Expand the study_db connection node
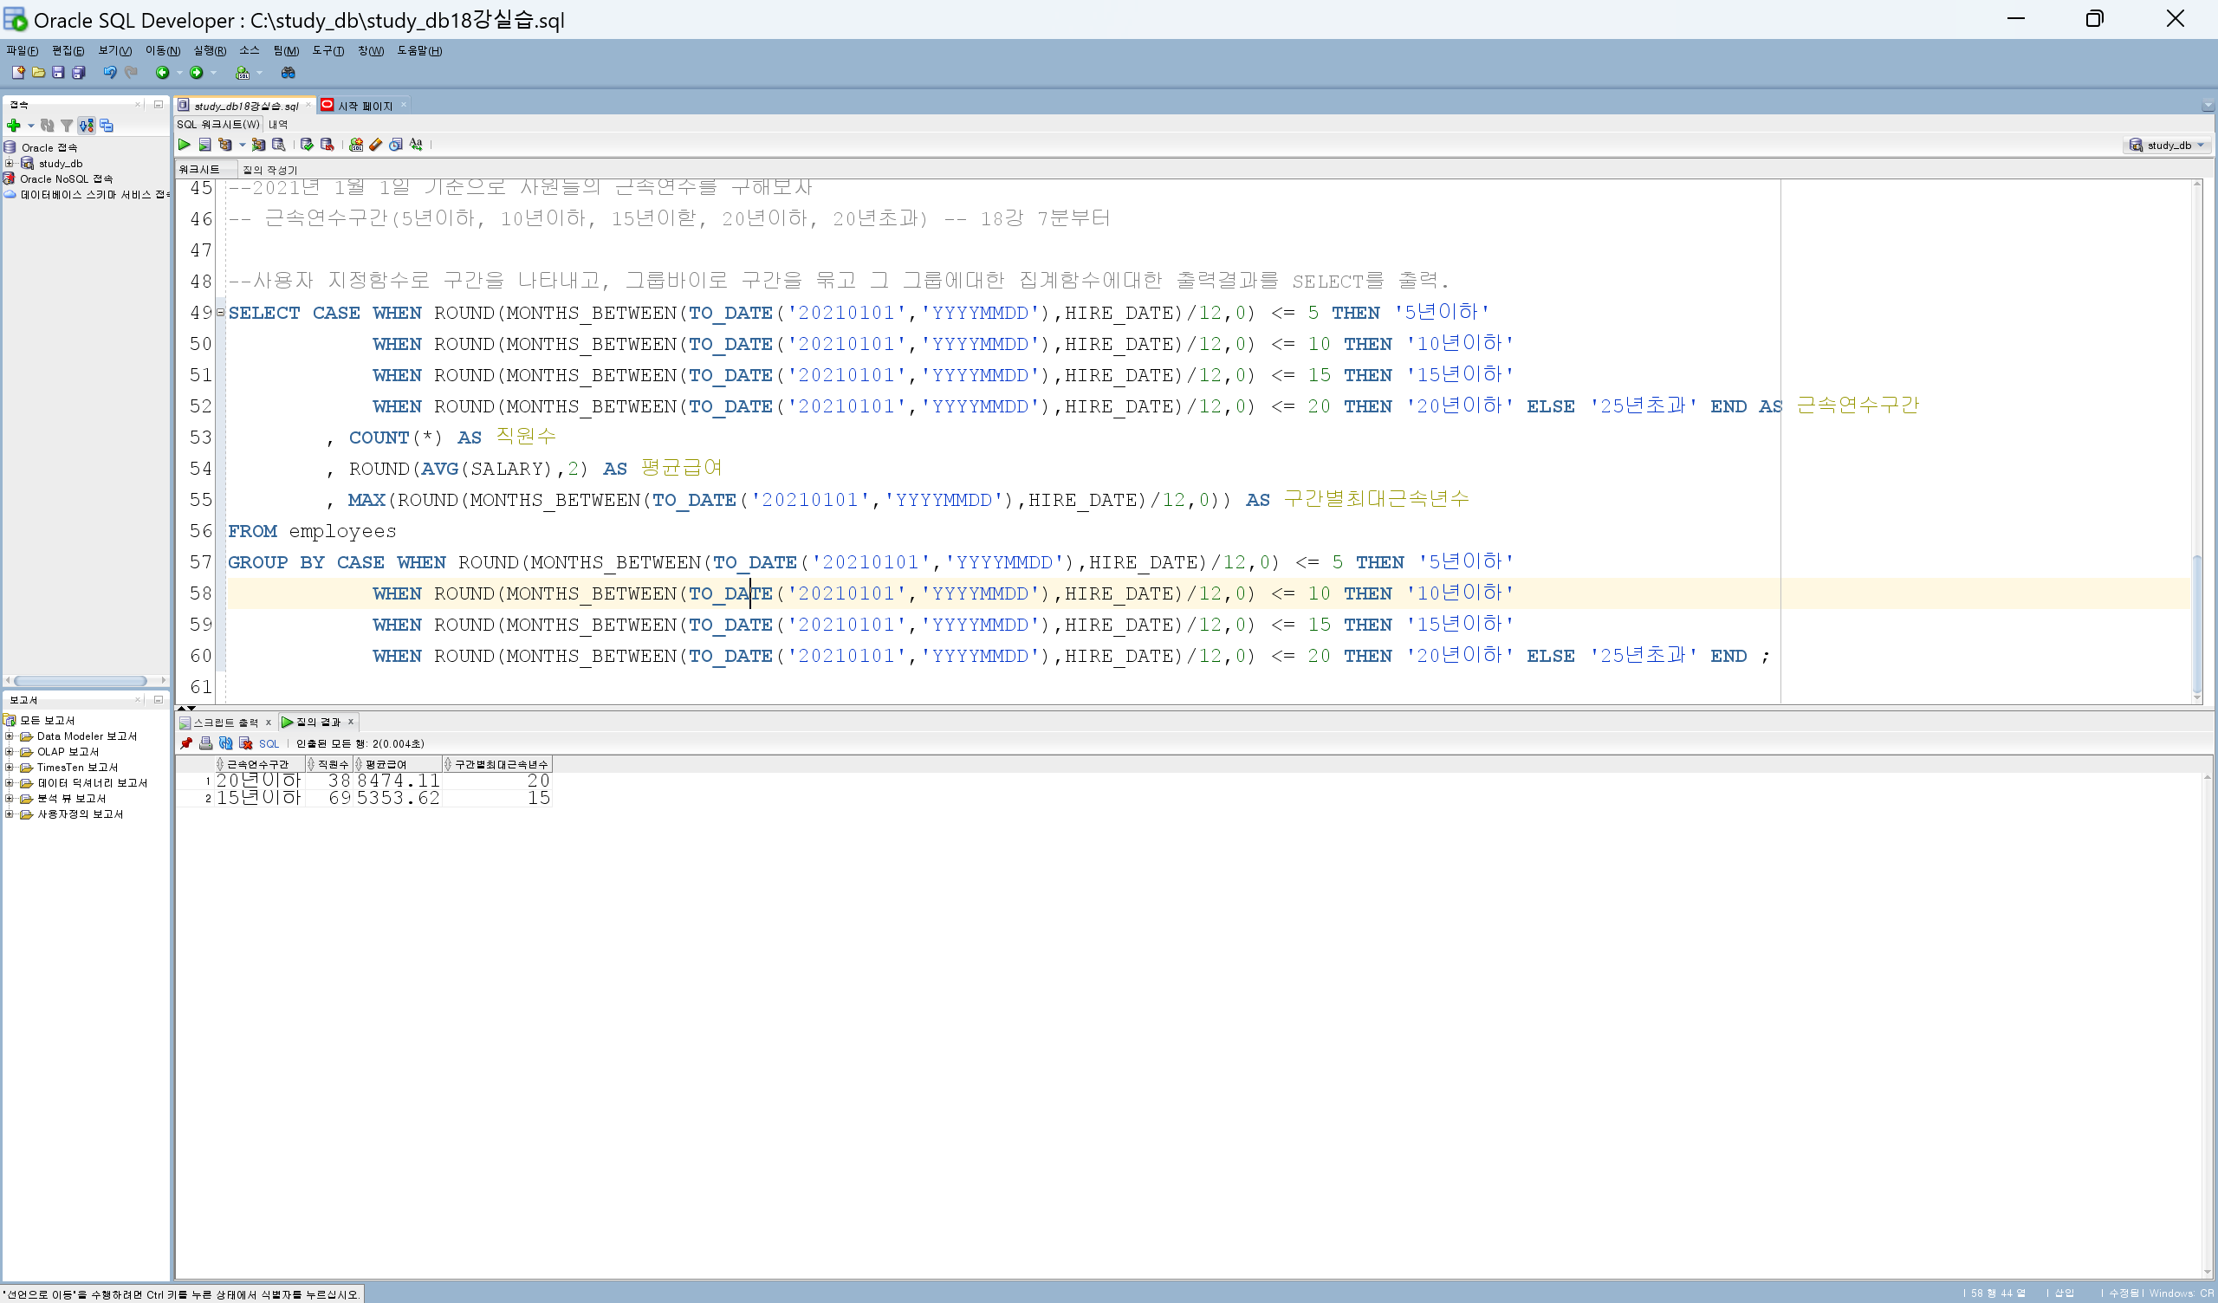 coord(9,164)
